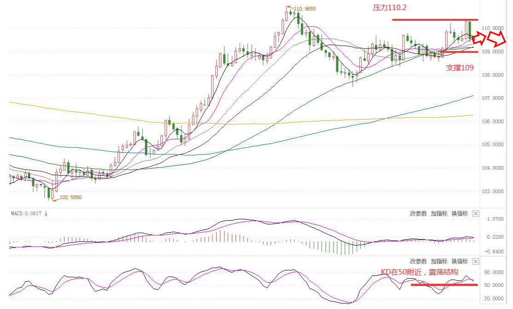Click 换指标 in the MACD panel

pos(460,214)
